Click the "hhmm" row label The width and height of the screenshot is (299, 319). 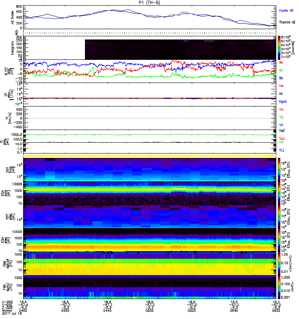[6, 311]
